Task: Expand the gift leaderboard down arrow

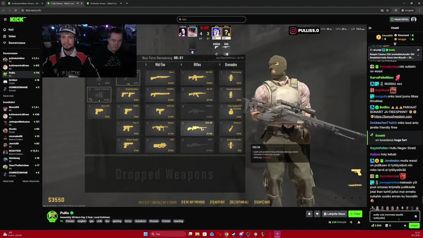Action: pyautogui.click(x=395, y=44)
